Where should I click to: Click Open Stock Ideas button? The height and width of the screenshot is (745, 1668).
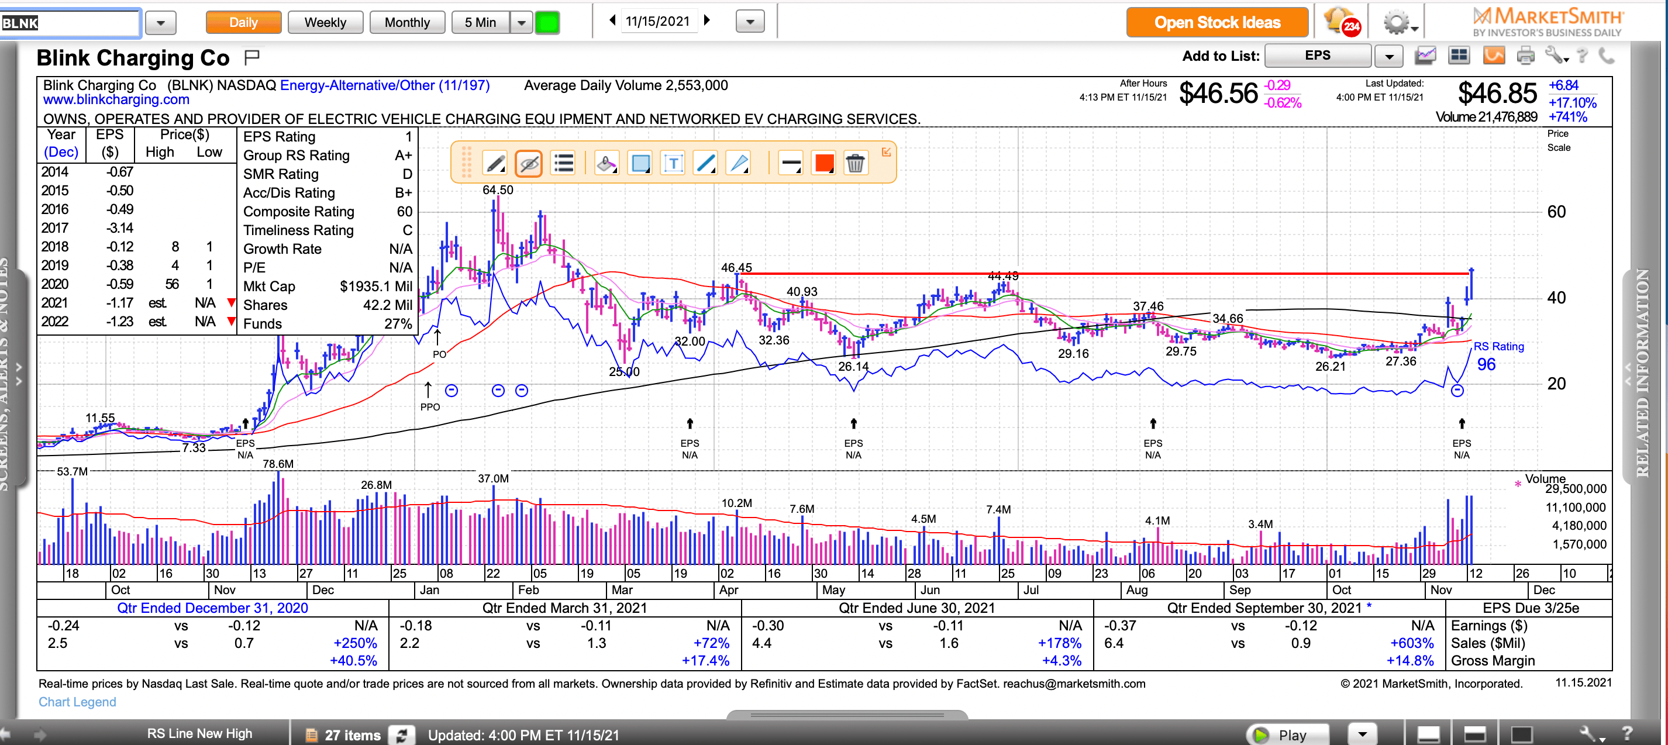click(x=1217, y=23)
